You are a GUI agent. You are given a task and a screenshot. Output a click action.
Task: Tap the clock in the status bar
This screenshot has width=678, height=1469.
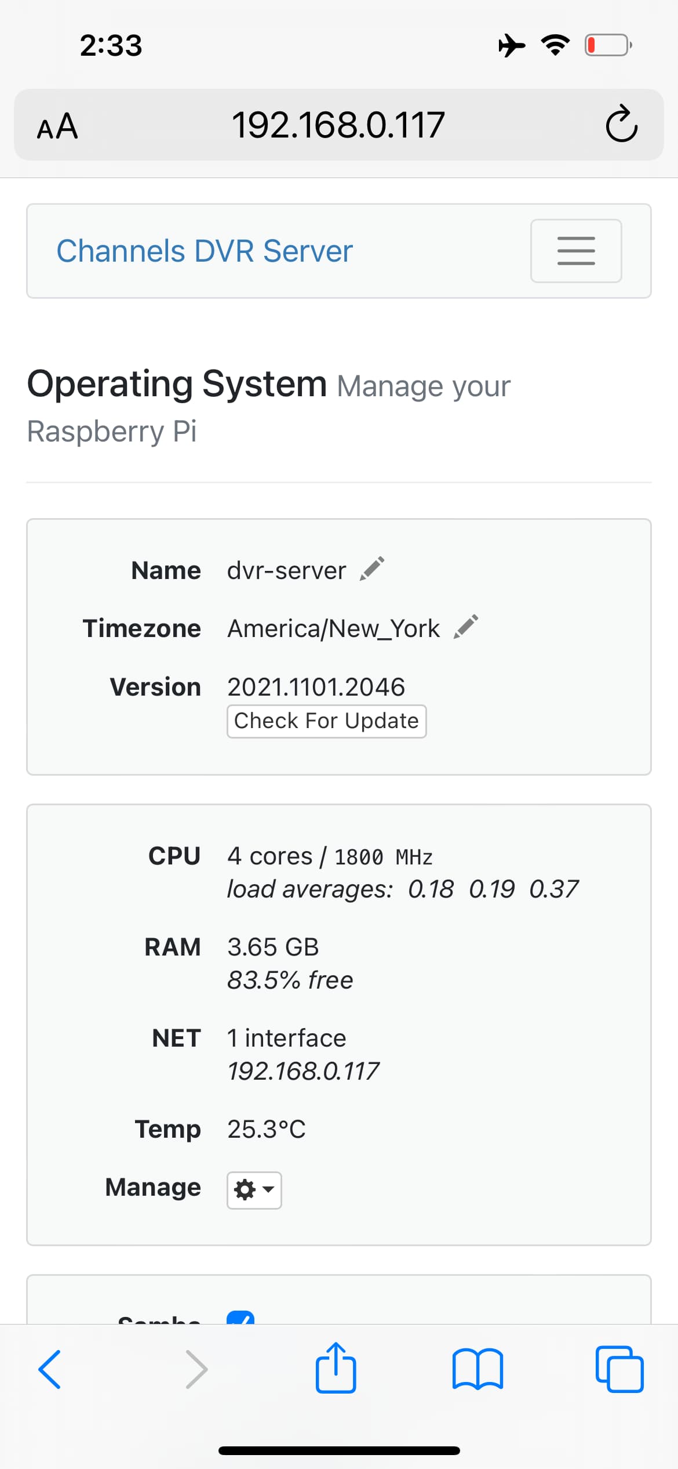[111, 45]
